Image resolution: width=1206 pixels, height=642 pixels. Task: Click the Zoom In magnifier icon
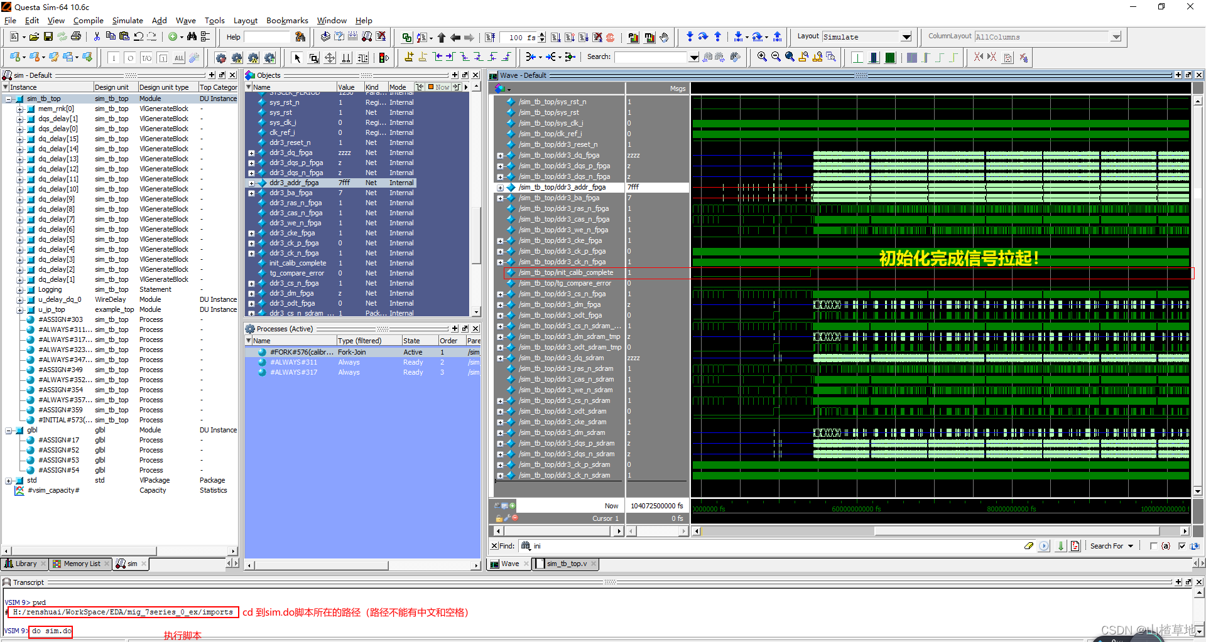coord(762,57)
